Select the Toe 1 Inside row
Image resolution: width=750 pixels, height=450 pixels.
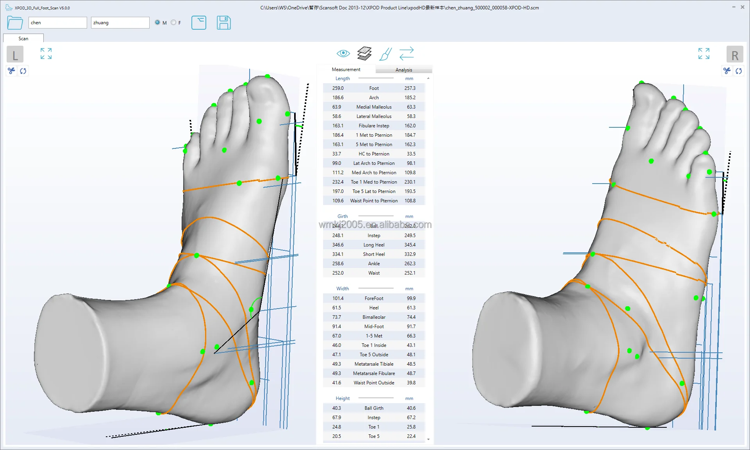(x=374, y=345)
